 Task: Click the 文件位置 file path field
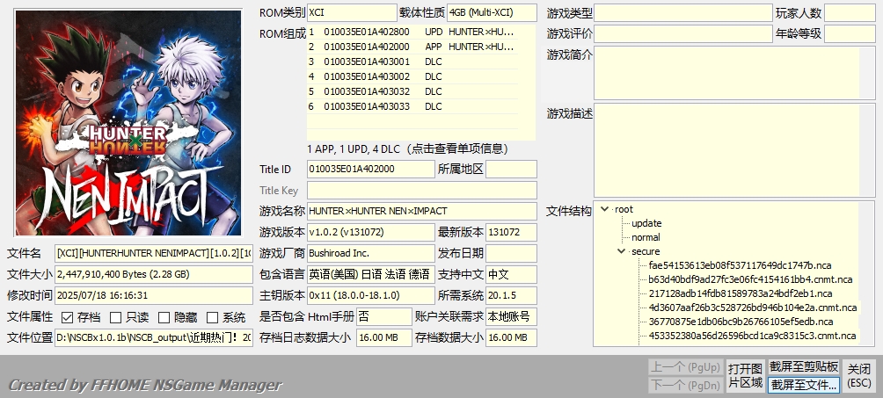154,337
